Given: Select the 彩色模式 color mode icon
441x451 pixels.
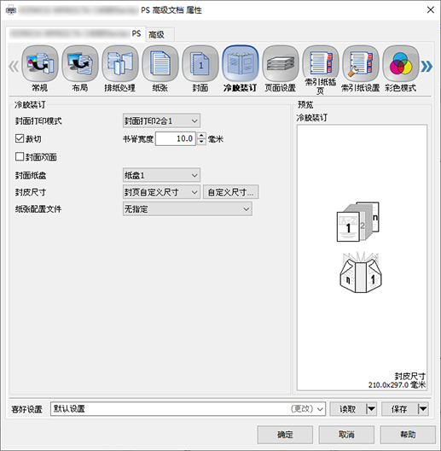Looking at the screenshot, I should 401,63.
